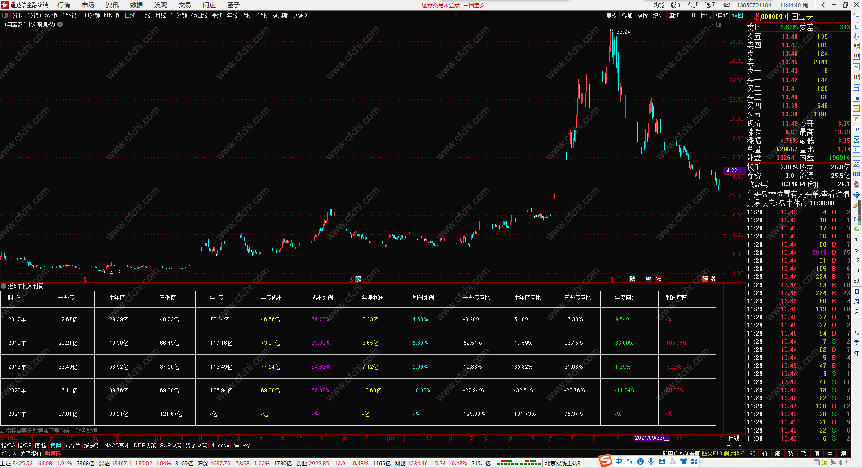
Task: Click the blue left arrow sidebar icon
Action: click(857, 15)
